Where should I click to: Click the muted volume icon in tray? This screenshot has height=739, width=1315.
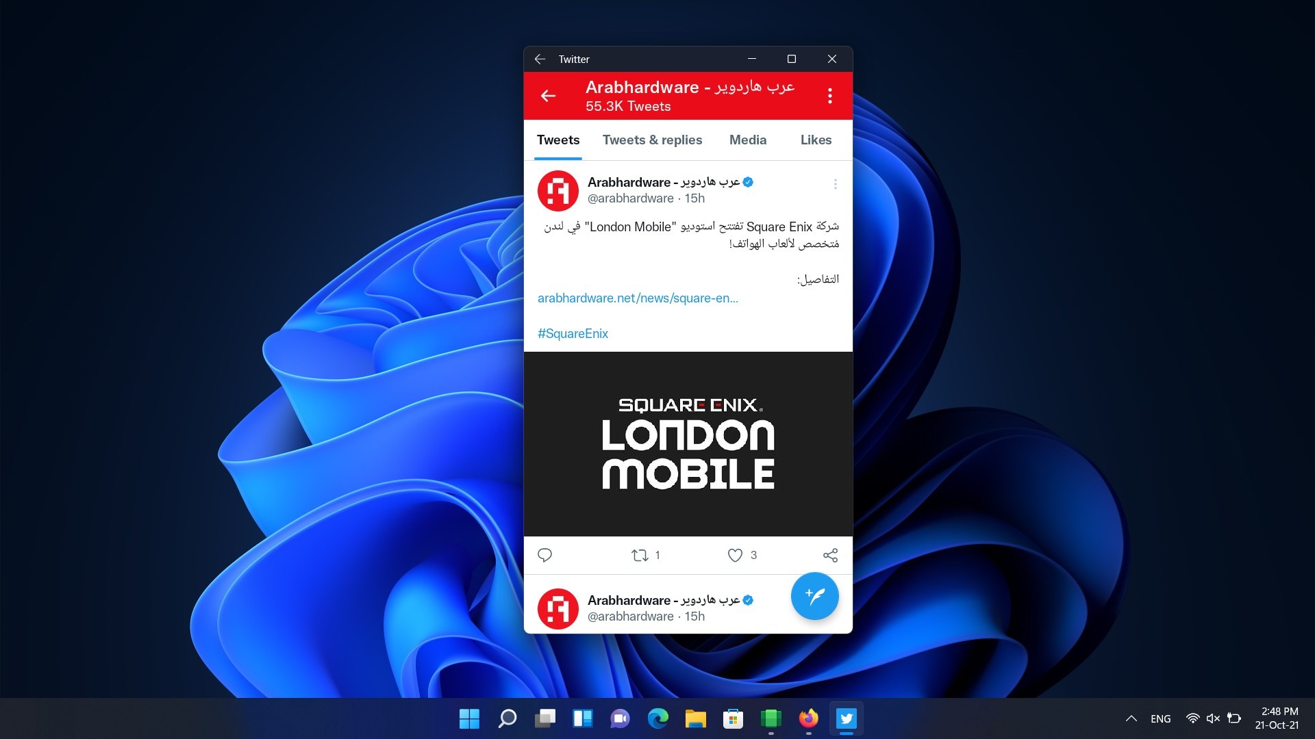tap(1213, 718)
